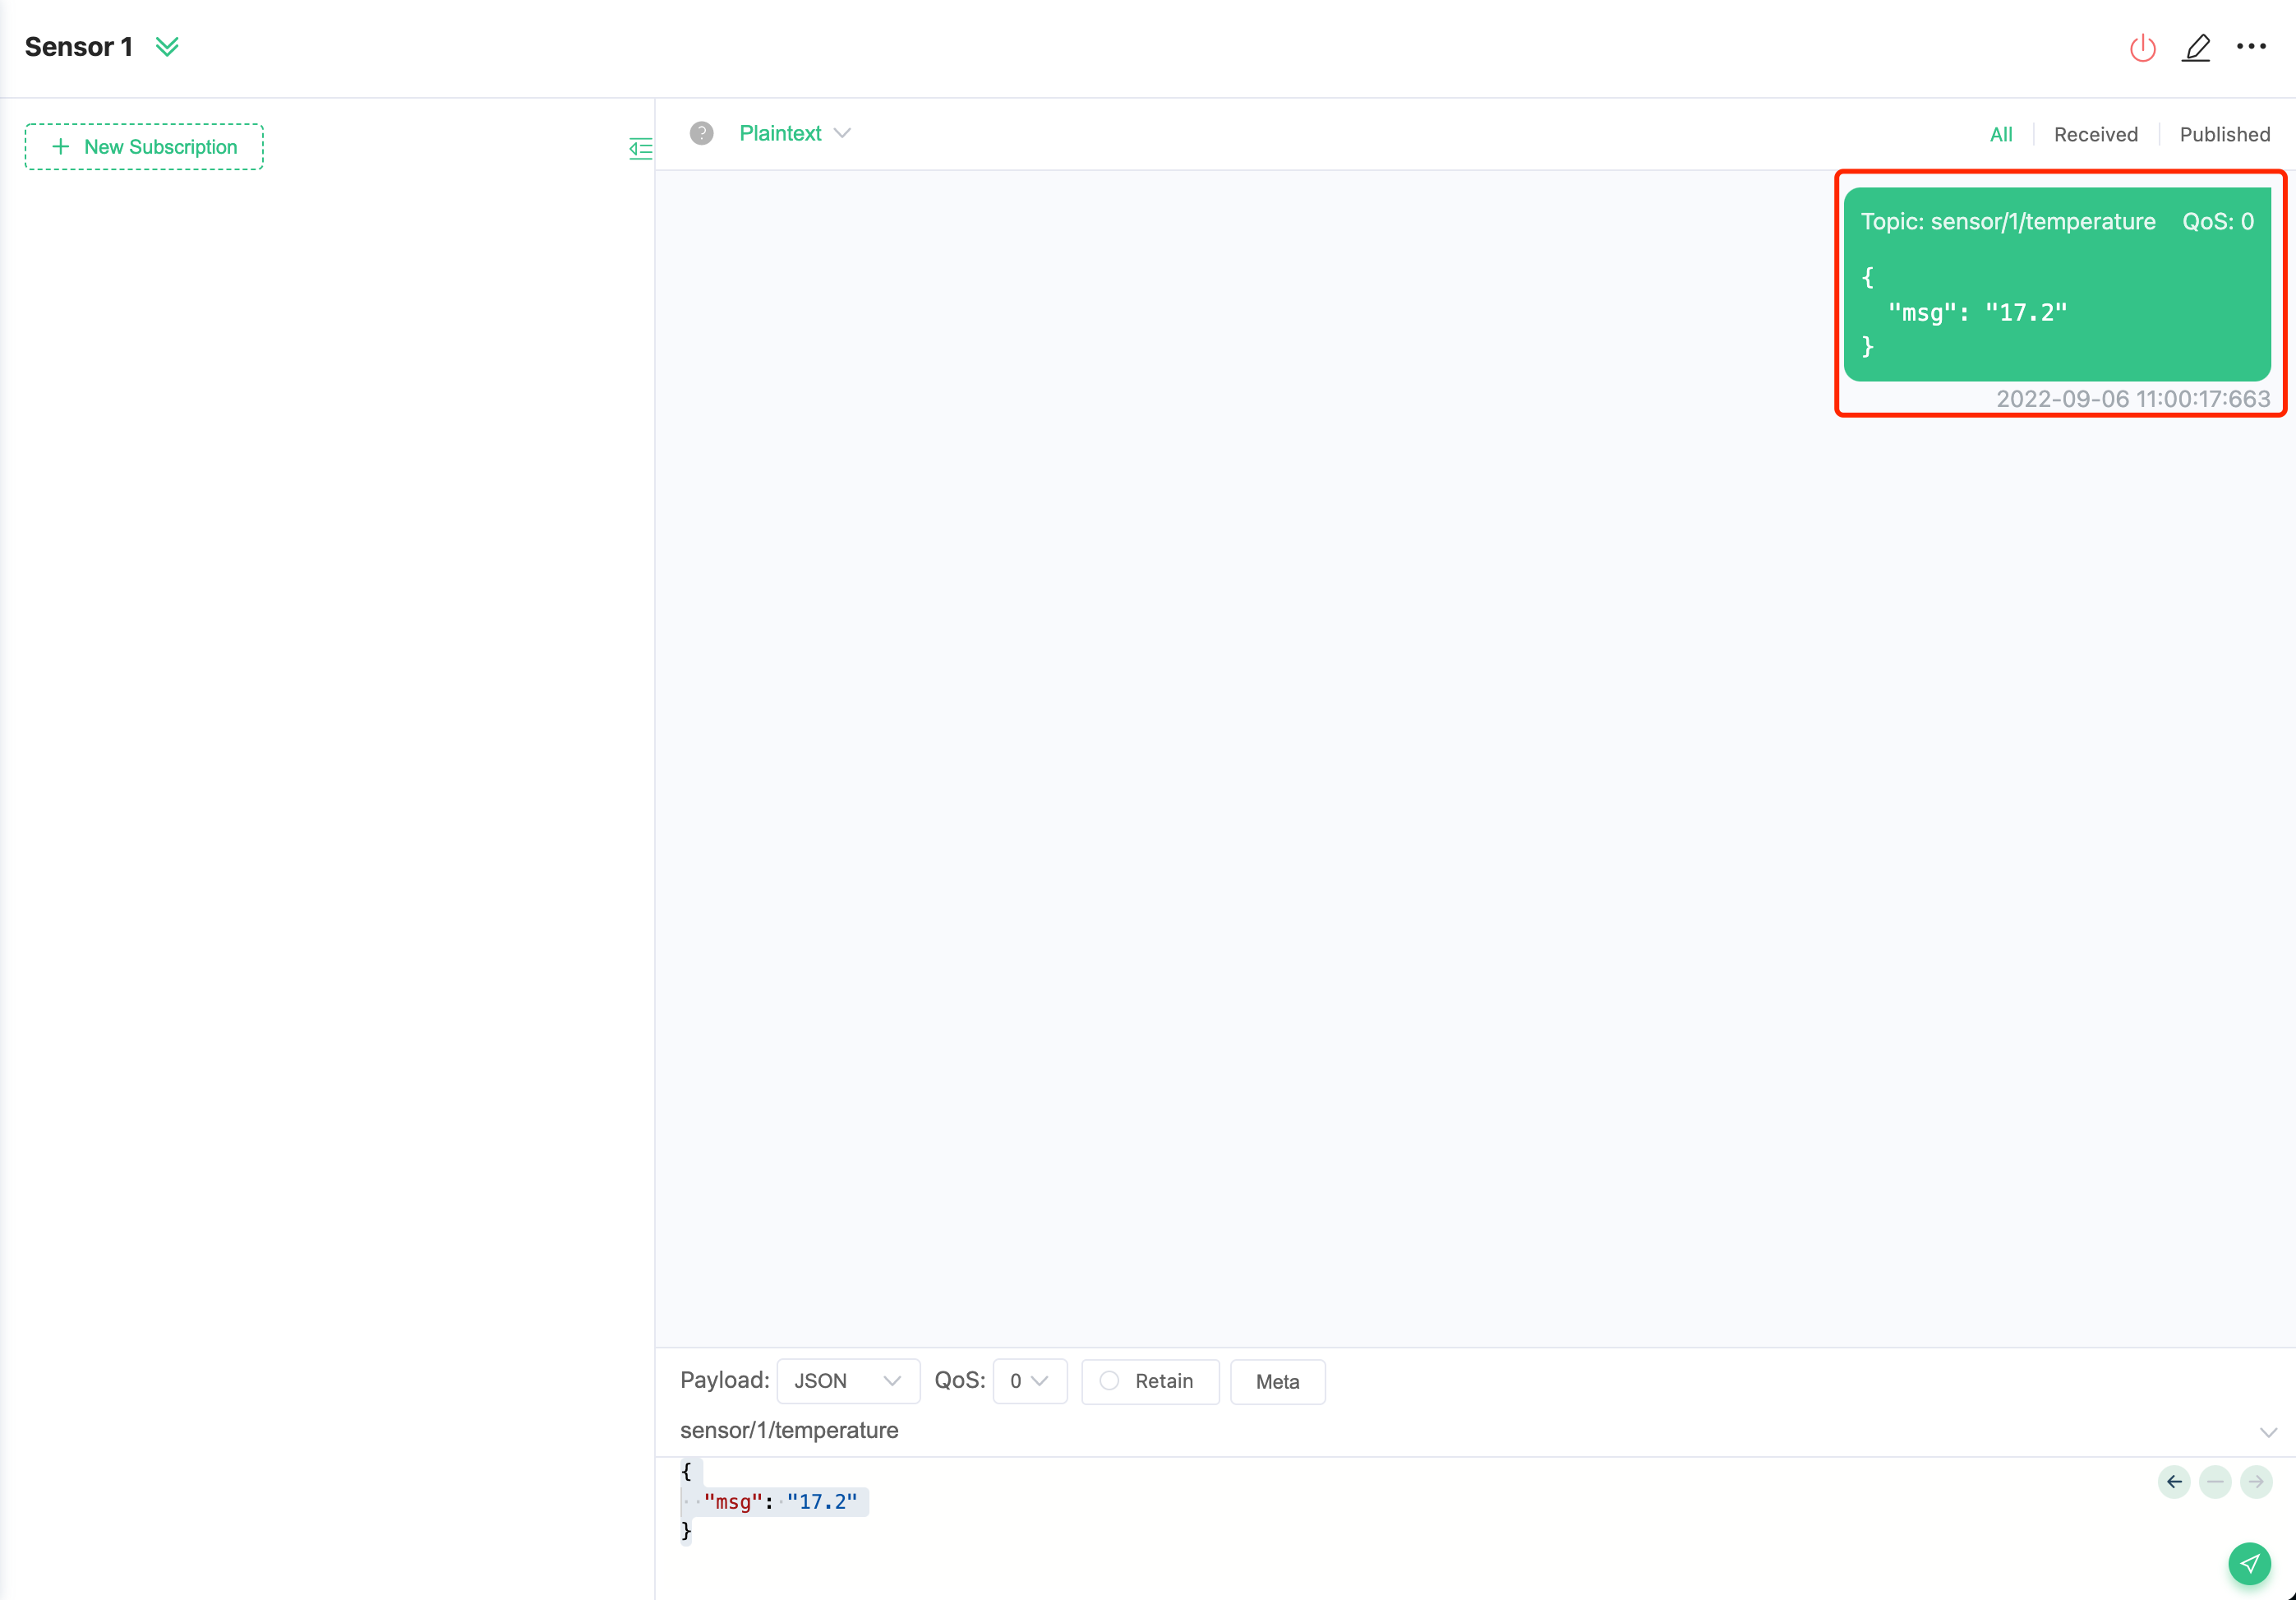This screenshot has width=2296, height=1600.
Task: Toggle the Retain checkbox option
Action: tap(1109, 1380)
